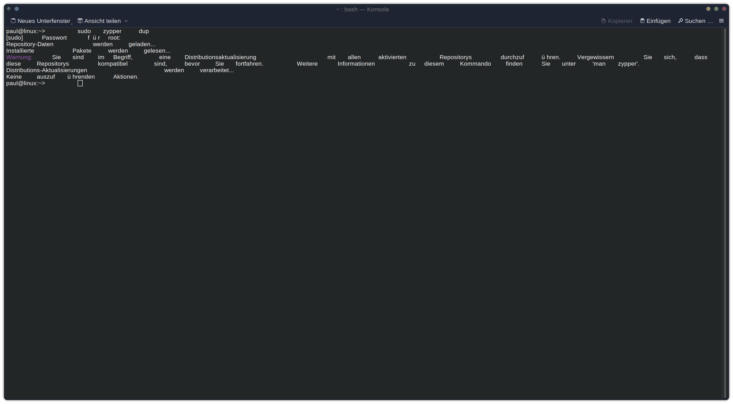Screen dimensions: 733x404
Task: Click the cursor block at the prompt
Action: (x=80, y=83)
